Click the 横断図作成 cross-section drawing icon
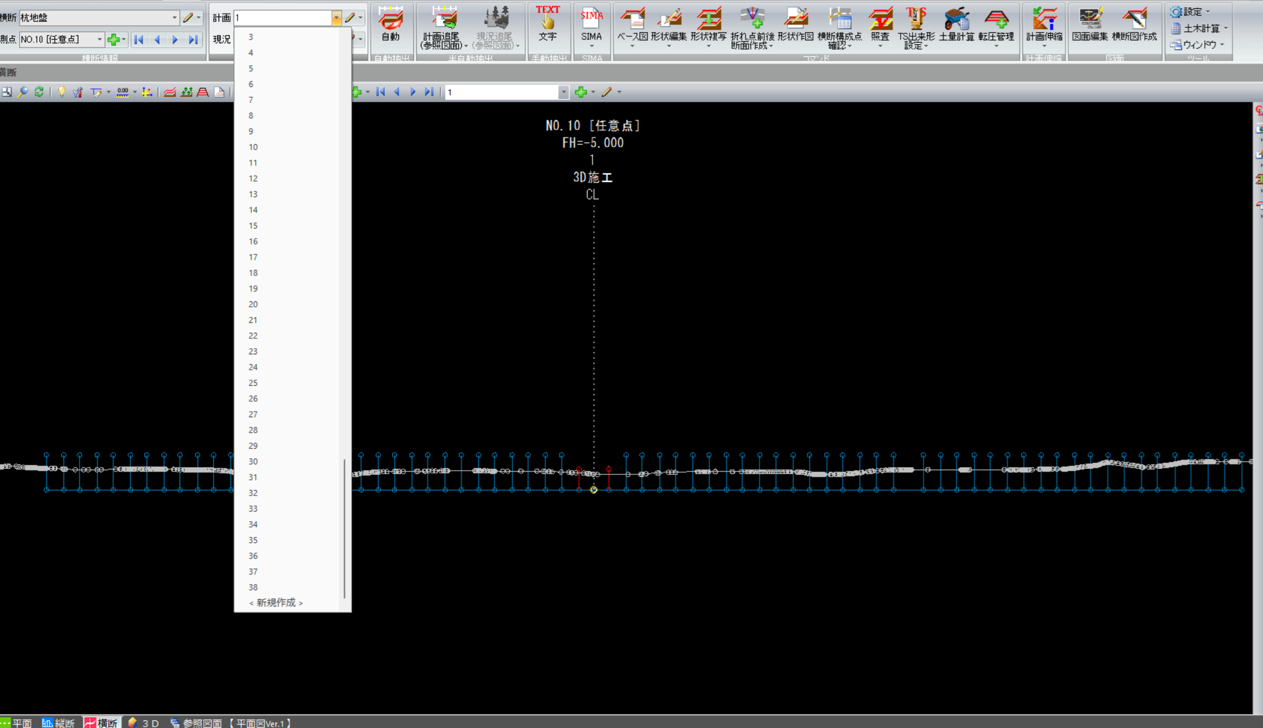1263x728 pixels. tap(1134, 25)
